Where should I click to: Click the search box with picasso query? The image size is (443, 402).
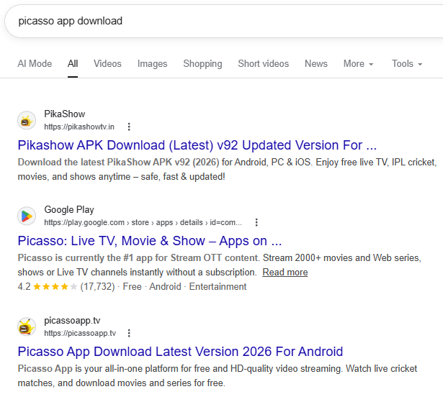pyautogui.click(x=216, y=21)
